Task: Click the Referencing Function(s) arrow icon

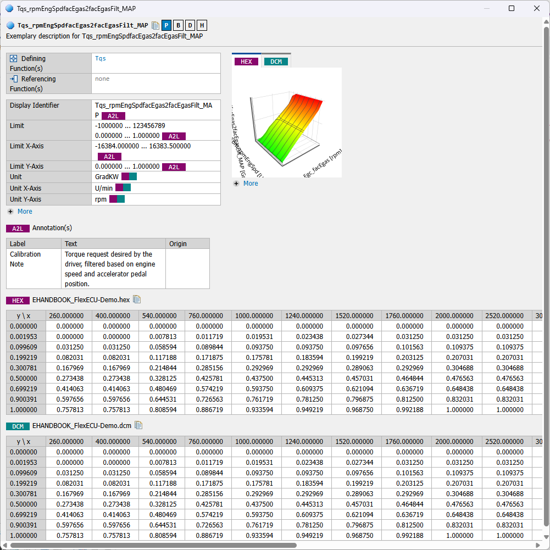Action: (x=13, y=79)
